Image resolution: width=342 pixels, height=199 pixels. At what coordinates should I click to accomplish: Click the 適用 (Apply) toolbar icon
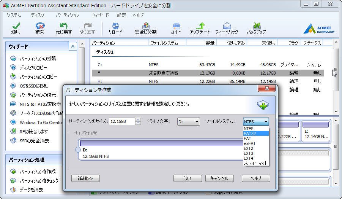[16, 28]
